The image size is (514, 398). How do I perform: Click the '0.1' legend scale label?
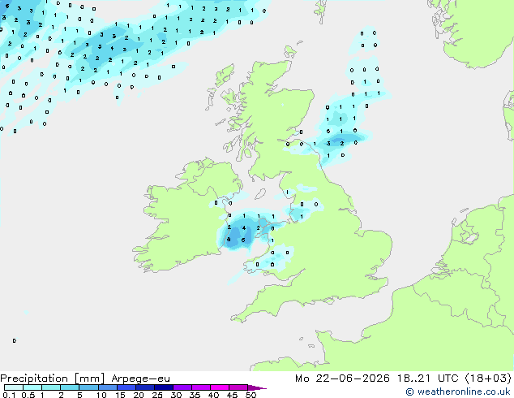(9, 395)
